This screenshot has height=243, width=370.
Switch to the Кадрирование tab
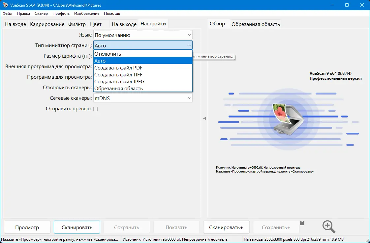click(48, 24)
